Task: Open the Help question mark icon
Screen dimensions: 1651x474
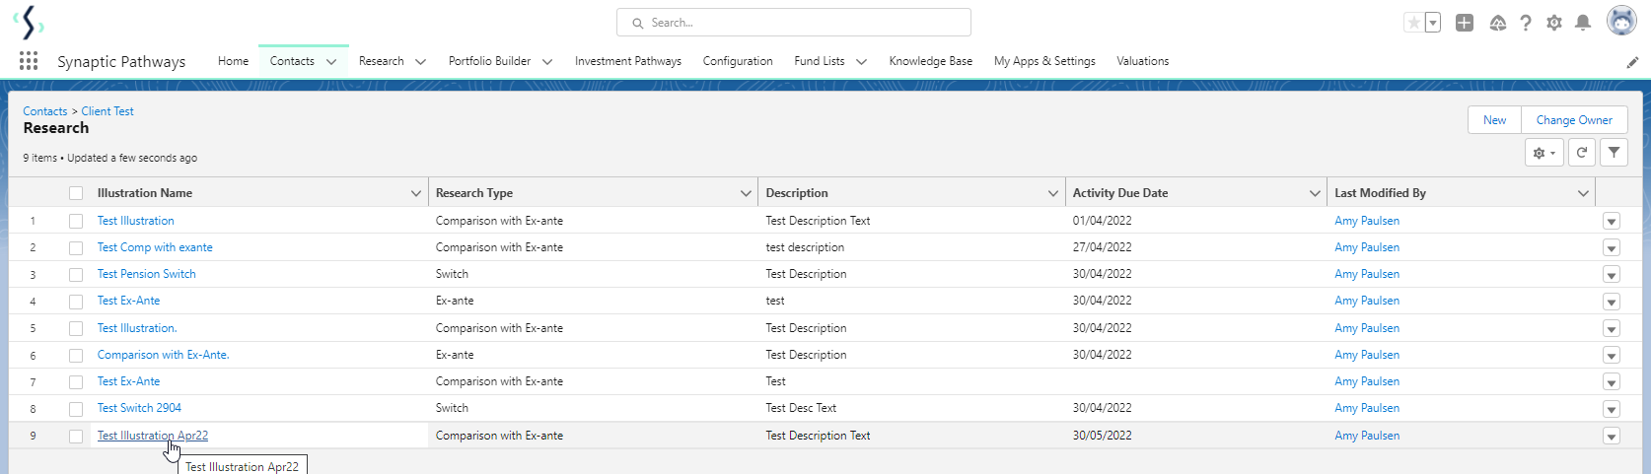Action: [x=1526, y=23]
